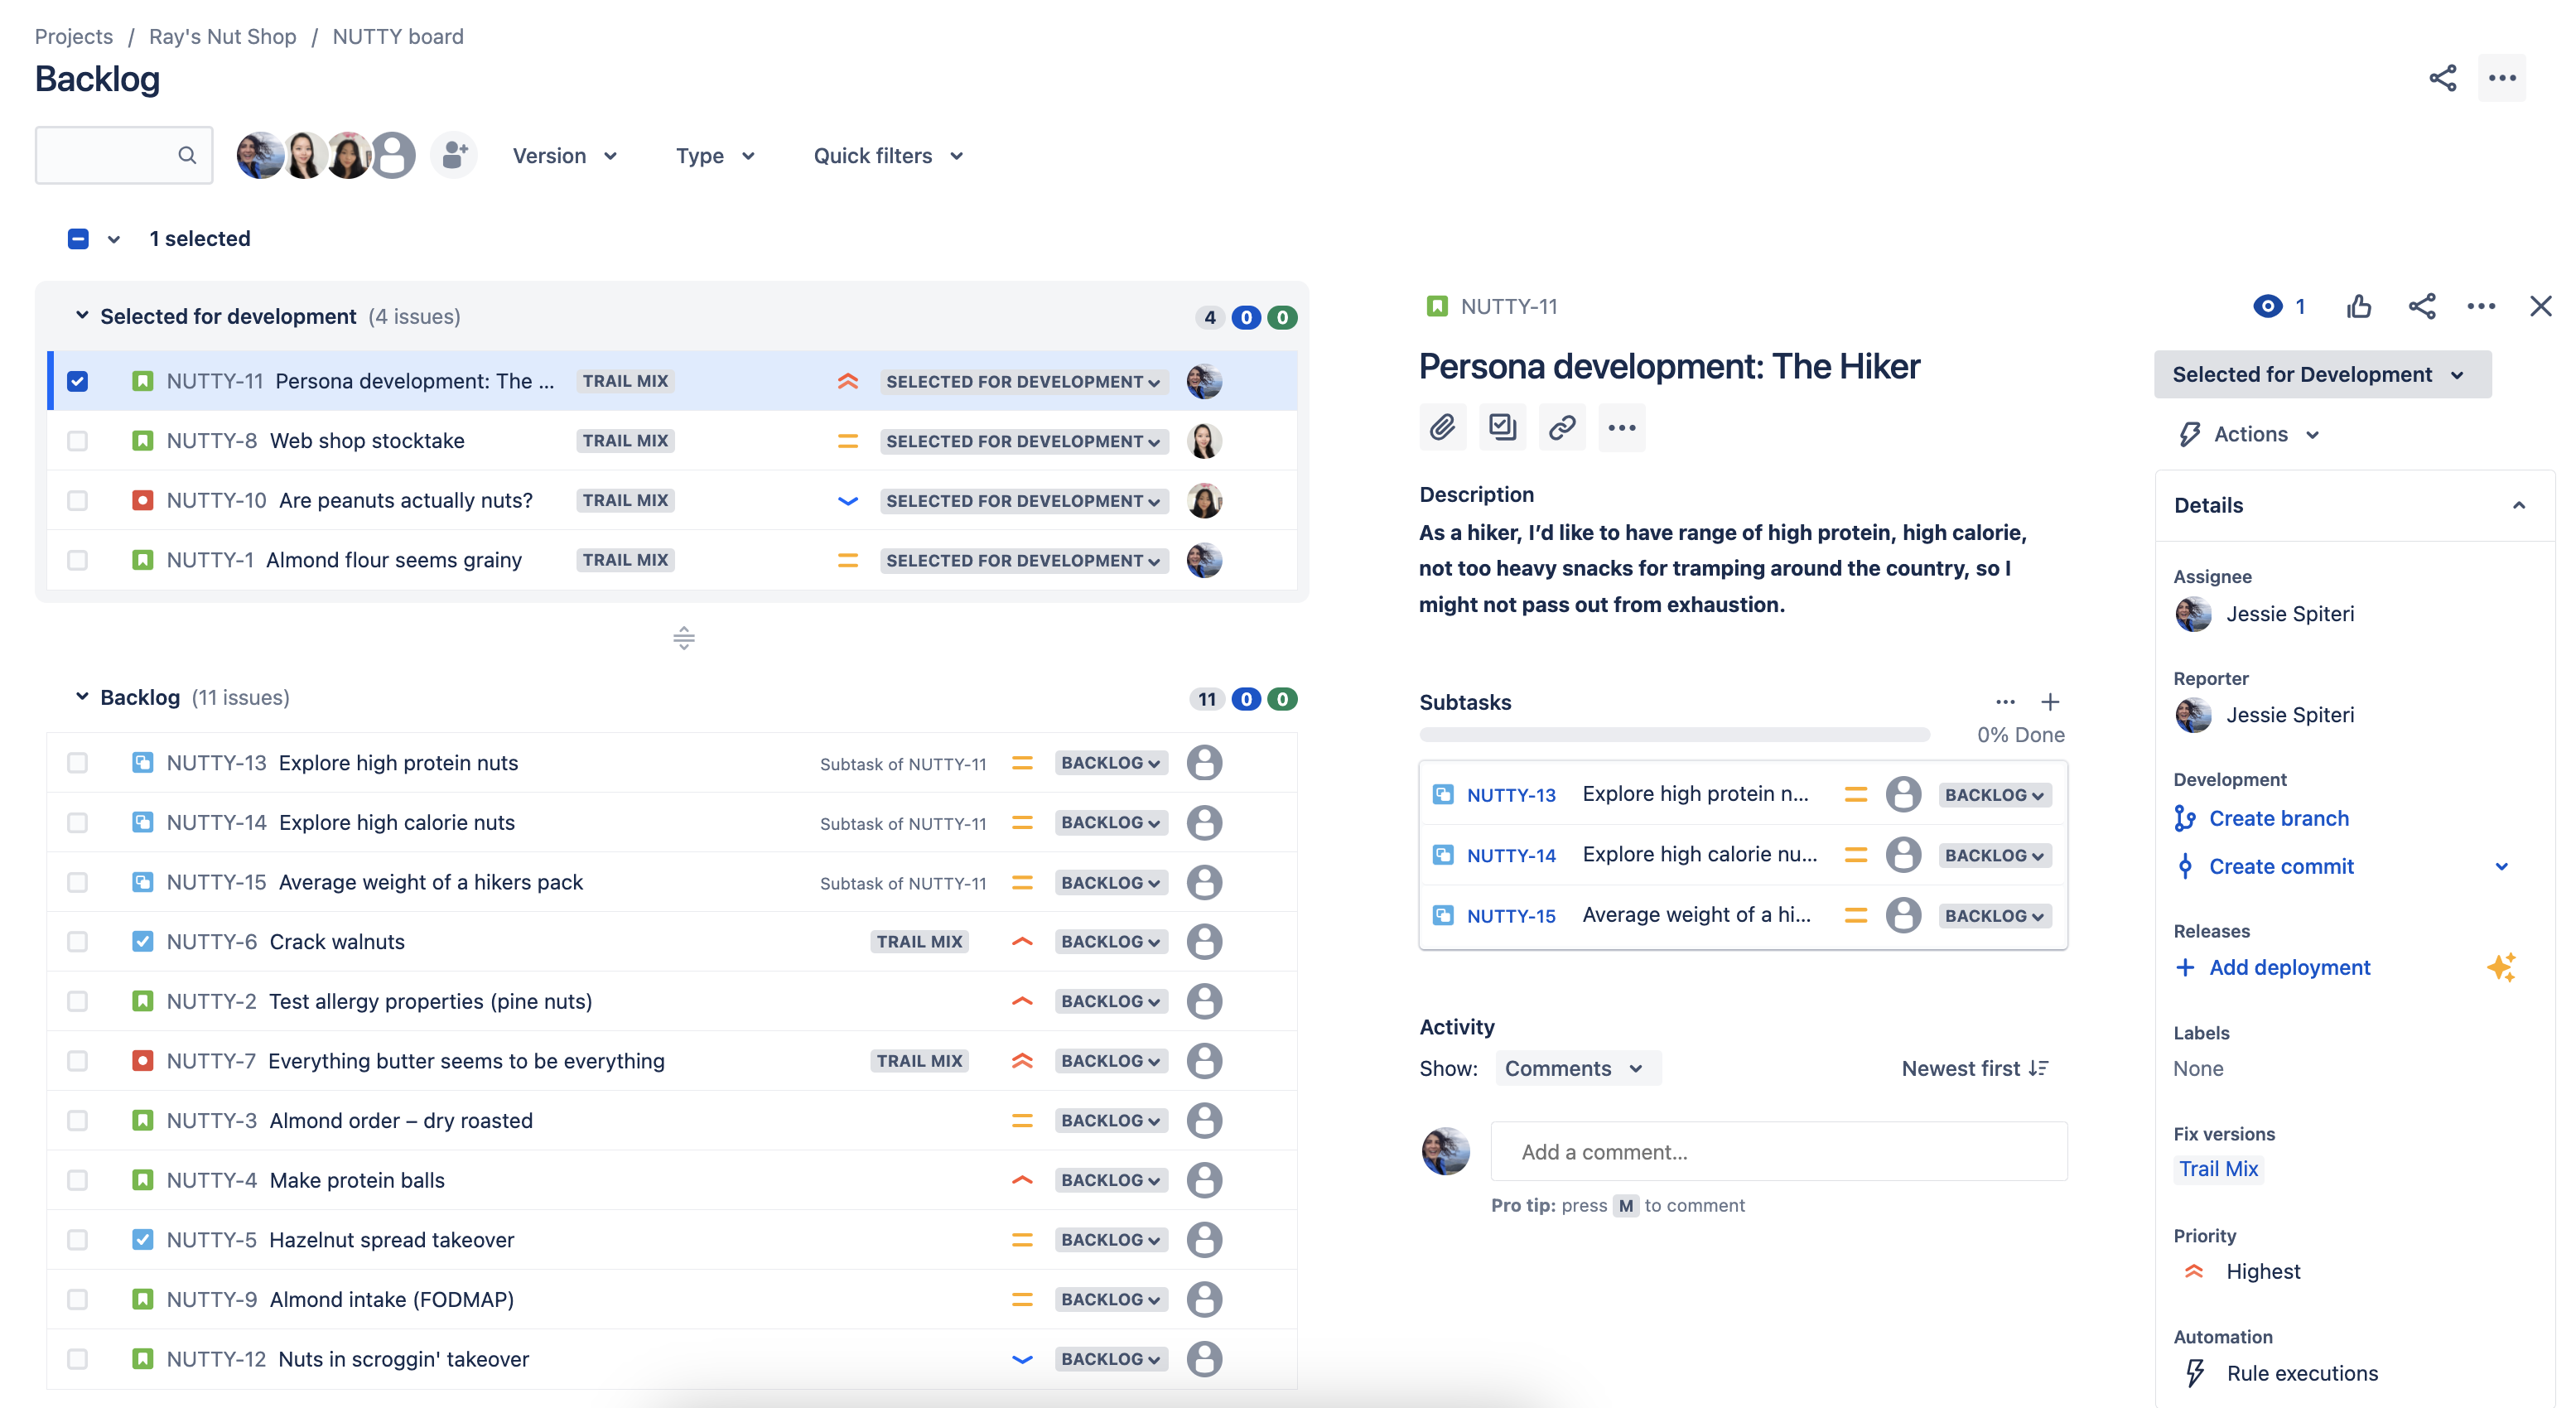Toggle the selected checkbox for NUTTY-11
This screenshot has width=2576, height=1408.
tap(76, 379)
